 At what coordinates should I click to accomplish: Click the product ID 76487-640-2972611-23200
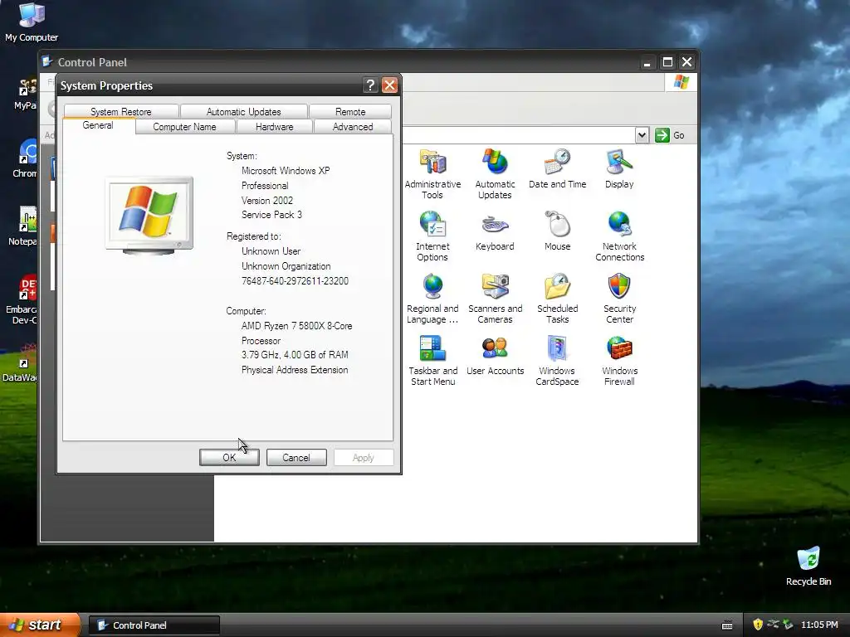pos(295,281)
